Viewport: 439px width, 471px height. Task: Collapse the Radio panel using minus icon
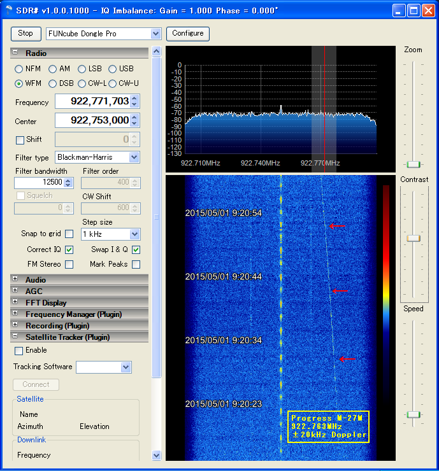tap(15, 53)
